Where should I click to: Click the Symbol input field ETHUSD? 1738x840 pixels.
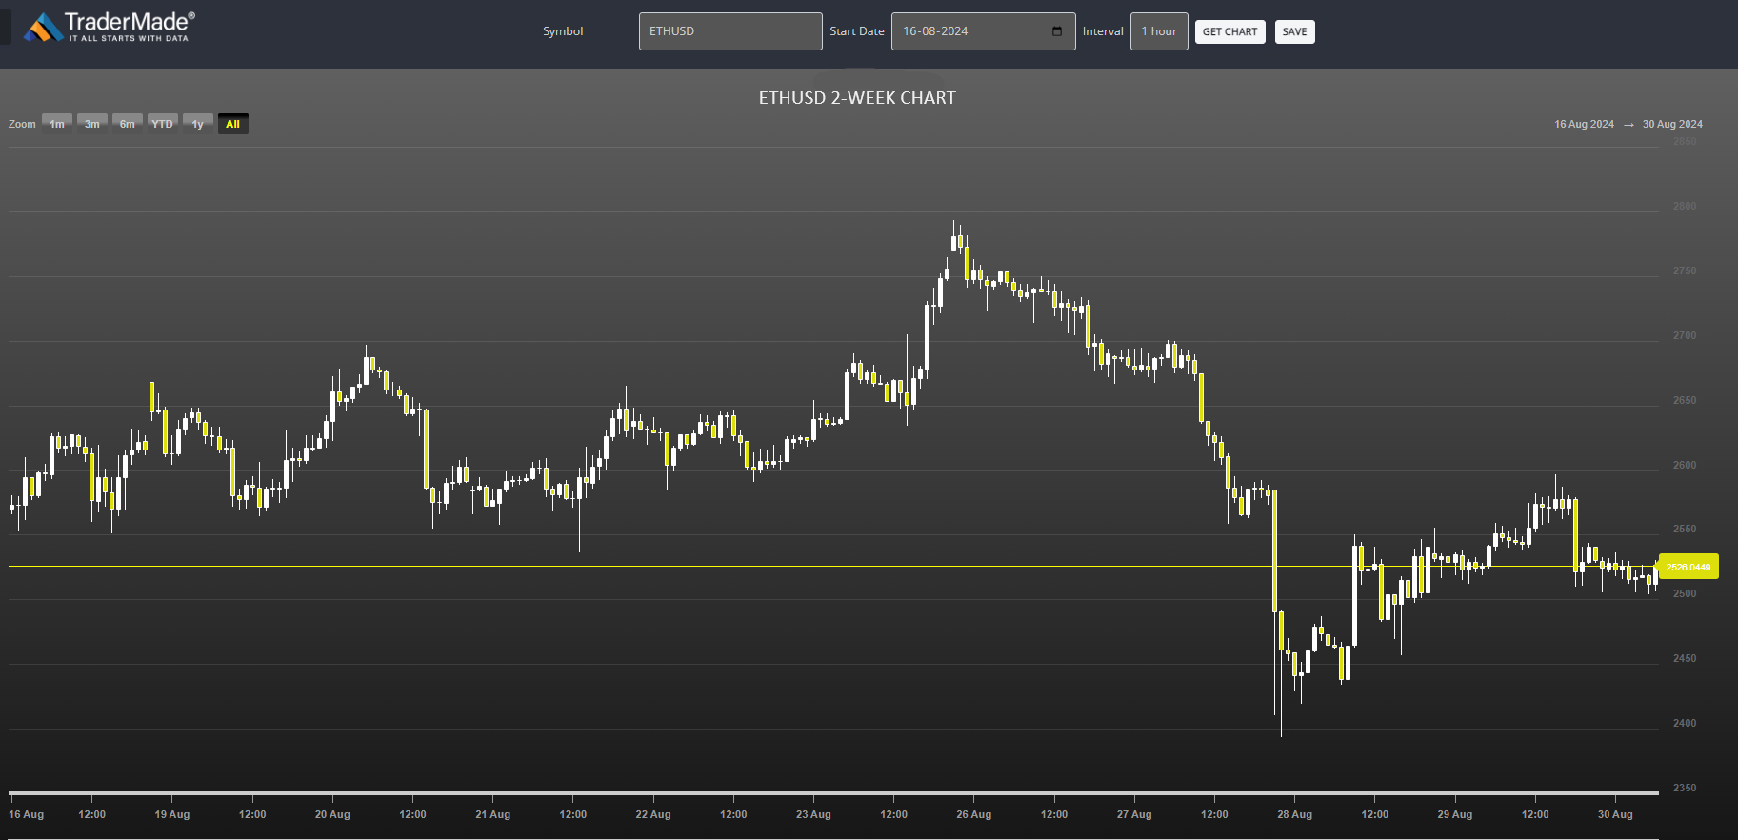point(730,31)
